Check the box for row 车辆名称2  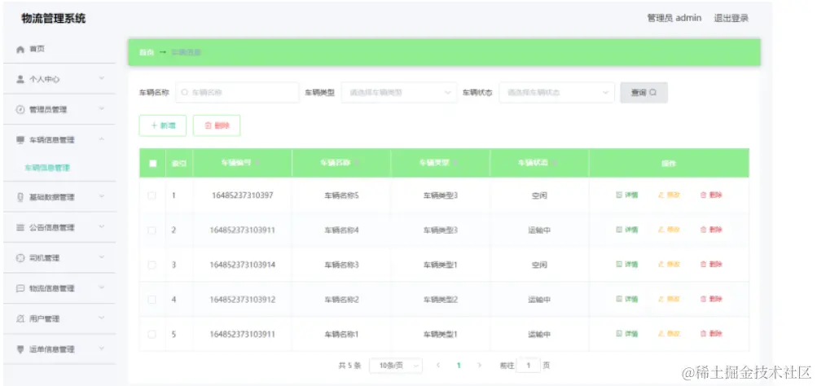[152, 300]
